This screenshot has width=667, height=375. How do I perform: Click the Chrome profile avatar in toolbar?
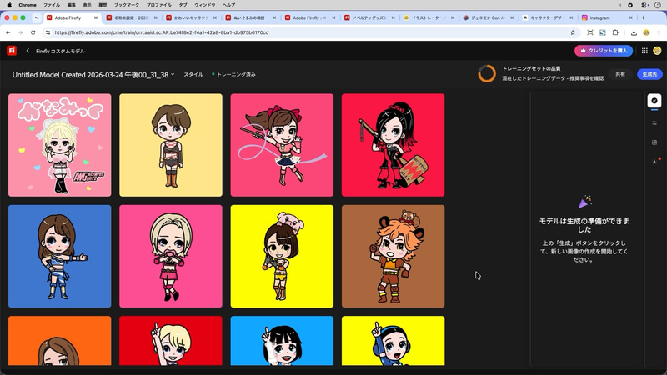[647, 32]
